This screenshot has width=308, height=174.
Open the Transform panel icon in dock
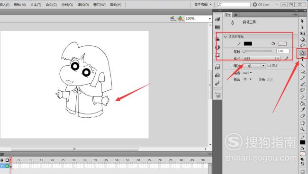(x=217, y=55)
